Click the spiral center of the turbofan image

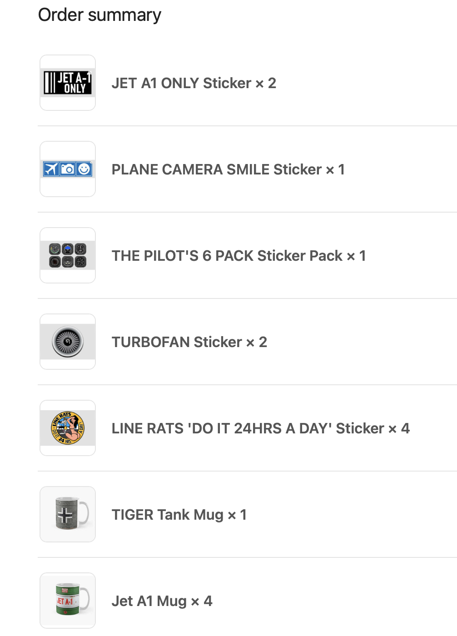[x=68, y=342]
